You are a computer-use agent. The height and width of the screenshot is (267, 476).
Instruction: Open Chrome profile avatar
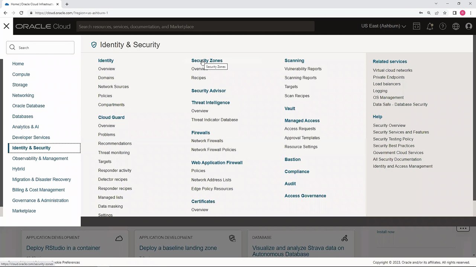463,13
